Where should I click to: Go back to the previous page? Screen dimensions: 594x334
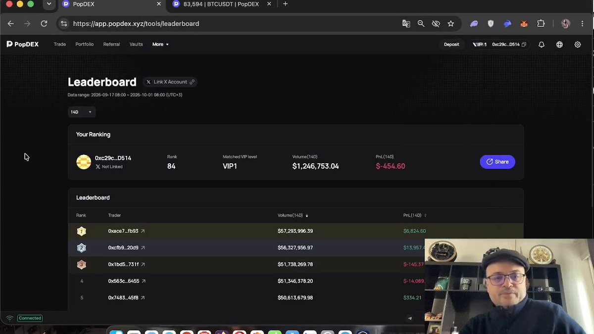pyautogui.click(x=11, y=24)
